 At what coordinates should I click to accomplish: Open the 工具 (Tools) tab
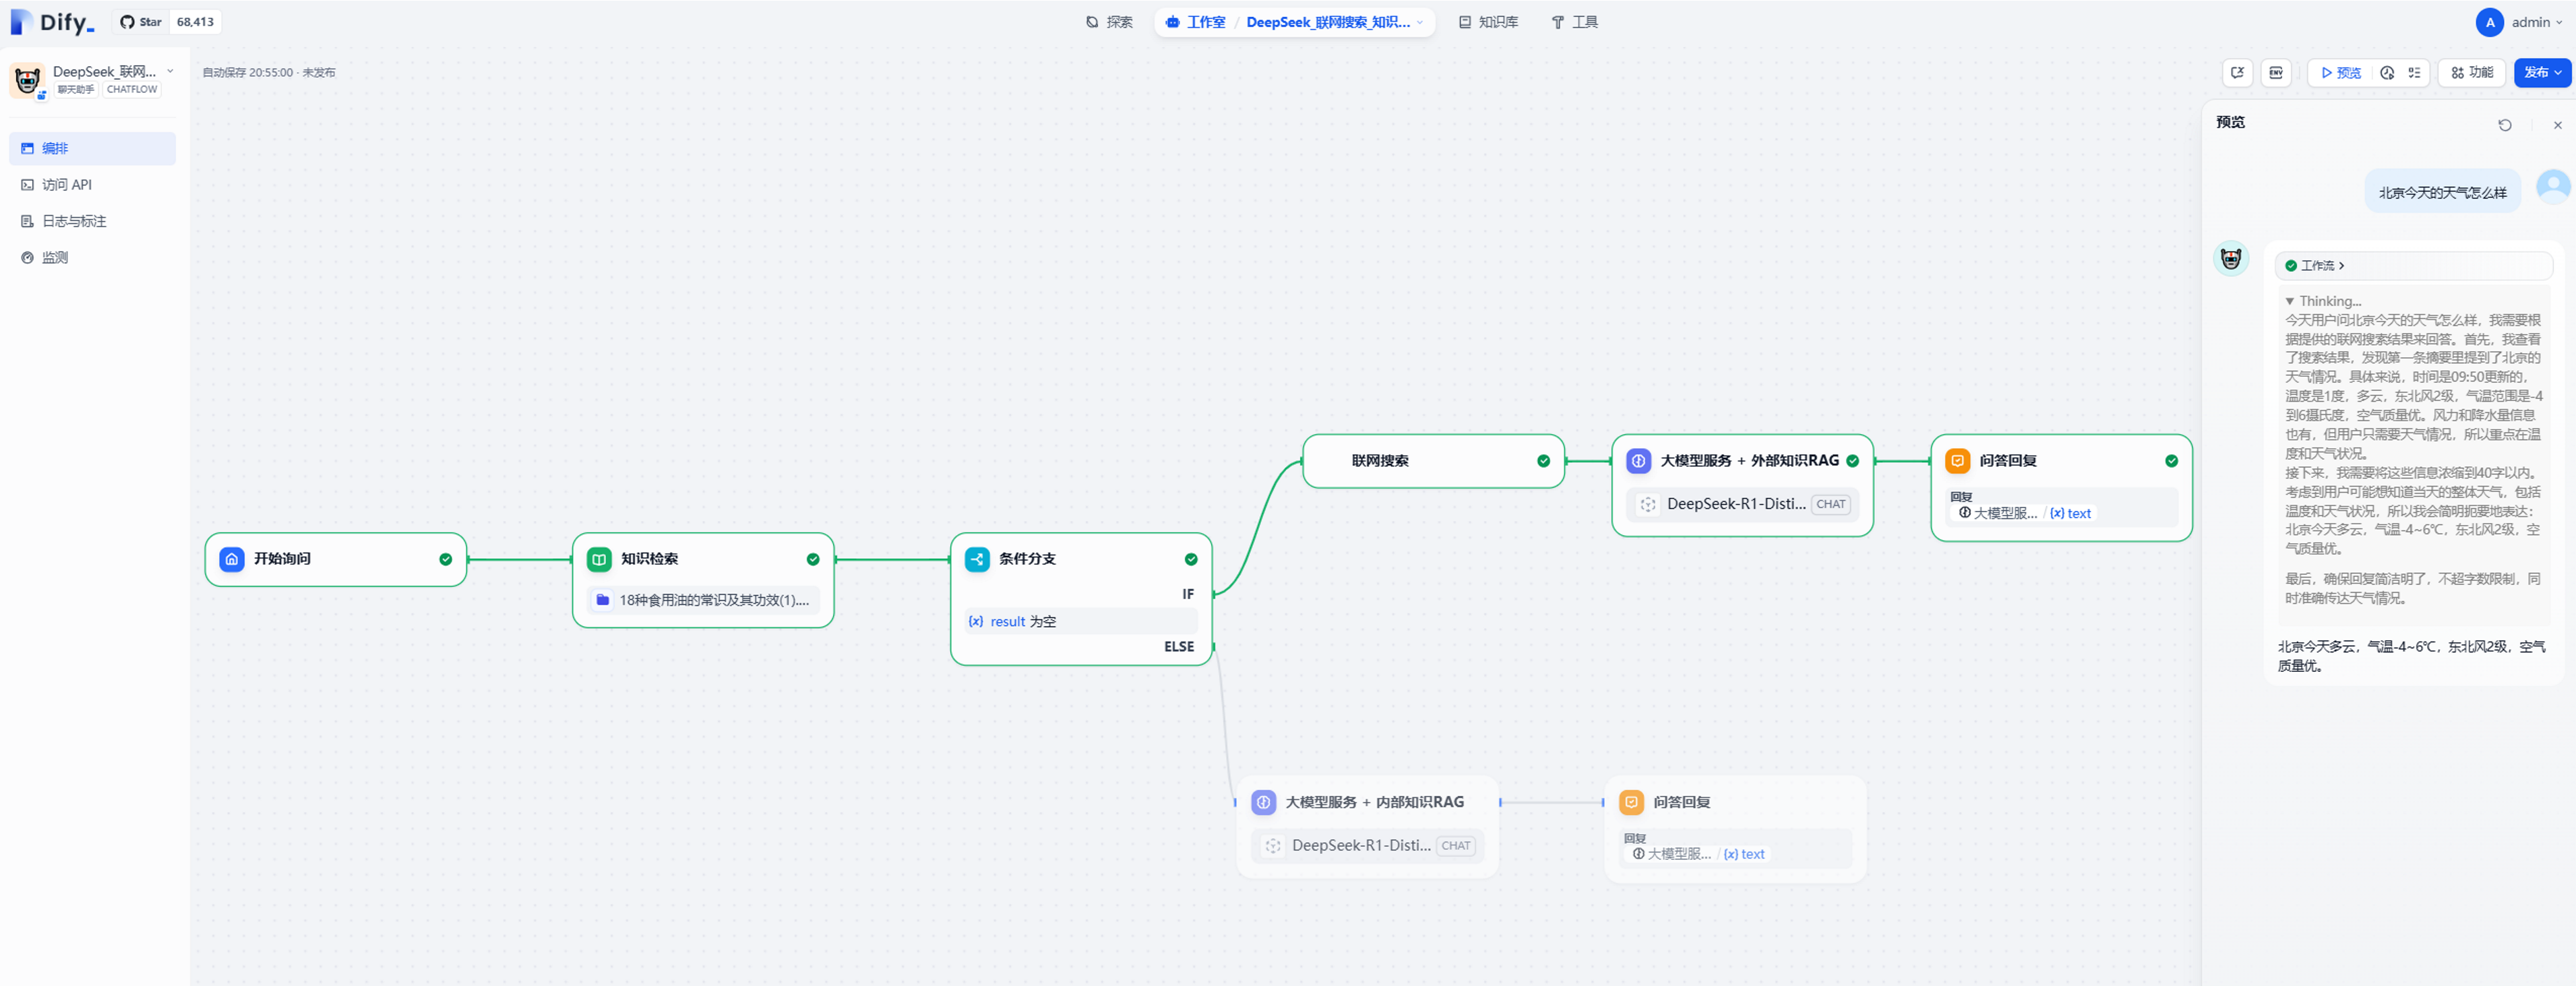pos(1575,22)
